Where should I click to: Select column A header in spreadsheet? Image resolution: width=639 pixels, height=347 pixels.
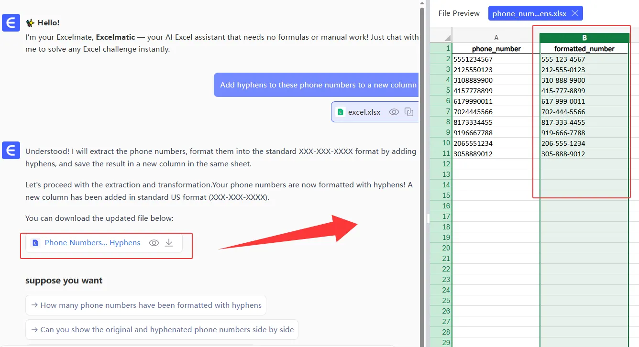[496, 38]
